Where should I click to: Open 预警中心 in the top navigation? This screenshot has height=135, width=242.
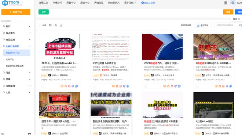[71, 3]
